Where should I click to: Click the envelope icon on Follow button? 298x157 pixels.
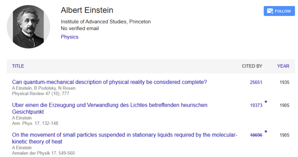[x=270, y=11]
